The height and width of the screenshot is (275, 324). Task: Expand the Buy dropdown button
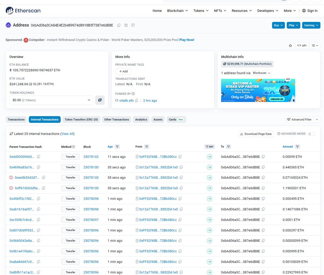(x=278, y=25)
